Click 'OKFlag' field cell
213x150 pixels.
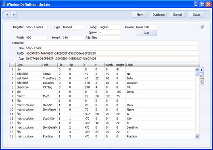[50, 87]
